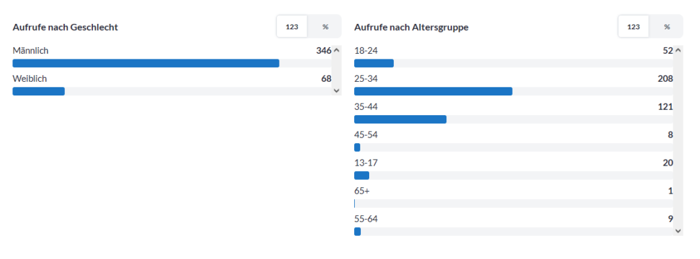Select the 55-64 age group label
This screenshot has width=700, height=259.
tap(366, 219)
